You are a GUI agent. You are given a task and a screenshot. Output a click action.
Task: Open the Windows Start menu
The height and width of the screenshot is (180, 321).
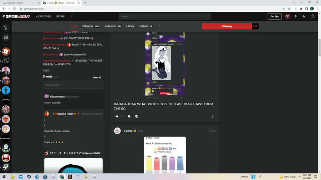pos(4,177)
